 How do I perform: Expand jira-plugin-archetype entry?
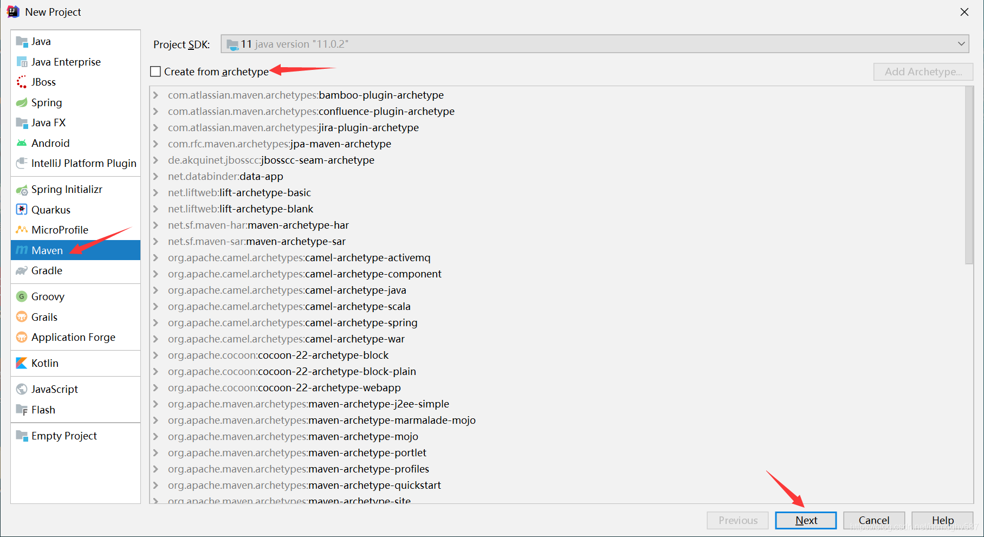156,128
